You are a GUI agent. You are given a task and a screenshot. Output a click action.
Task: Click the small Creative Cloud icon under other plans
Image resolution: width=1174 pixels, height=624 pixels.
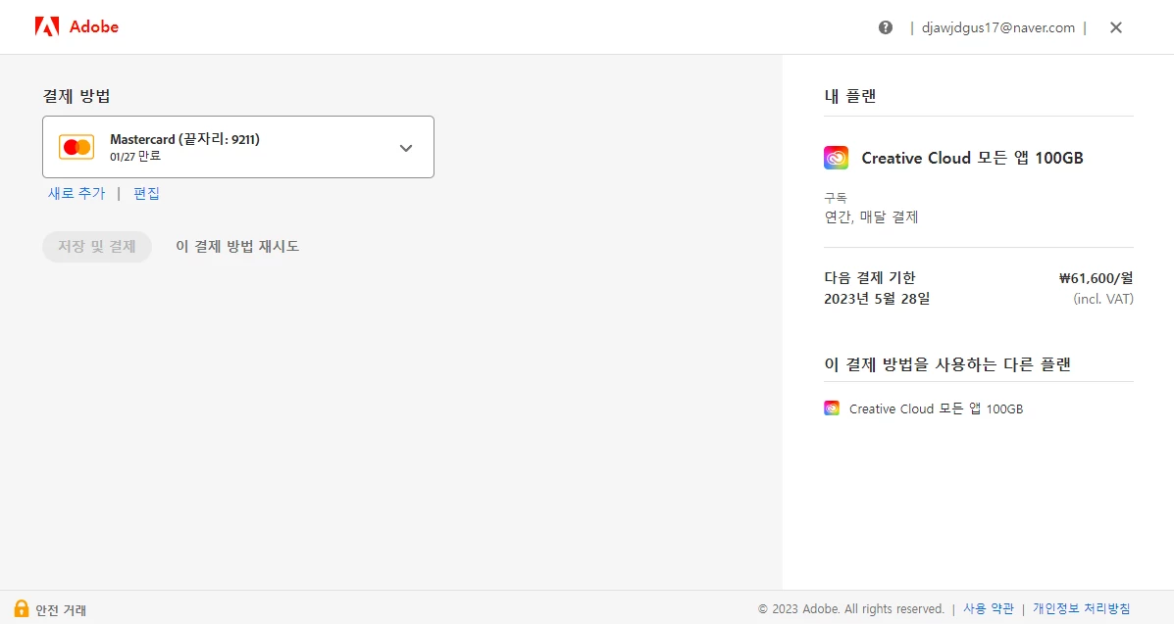[831, 408]
